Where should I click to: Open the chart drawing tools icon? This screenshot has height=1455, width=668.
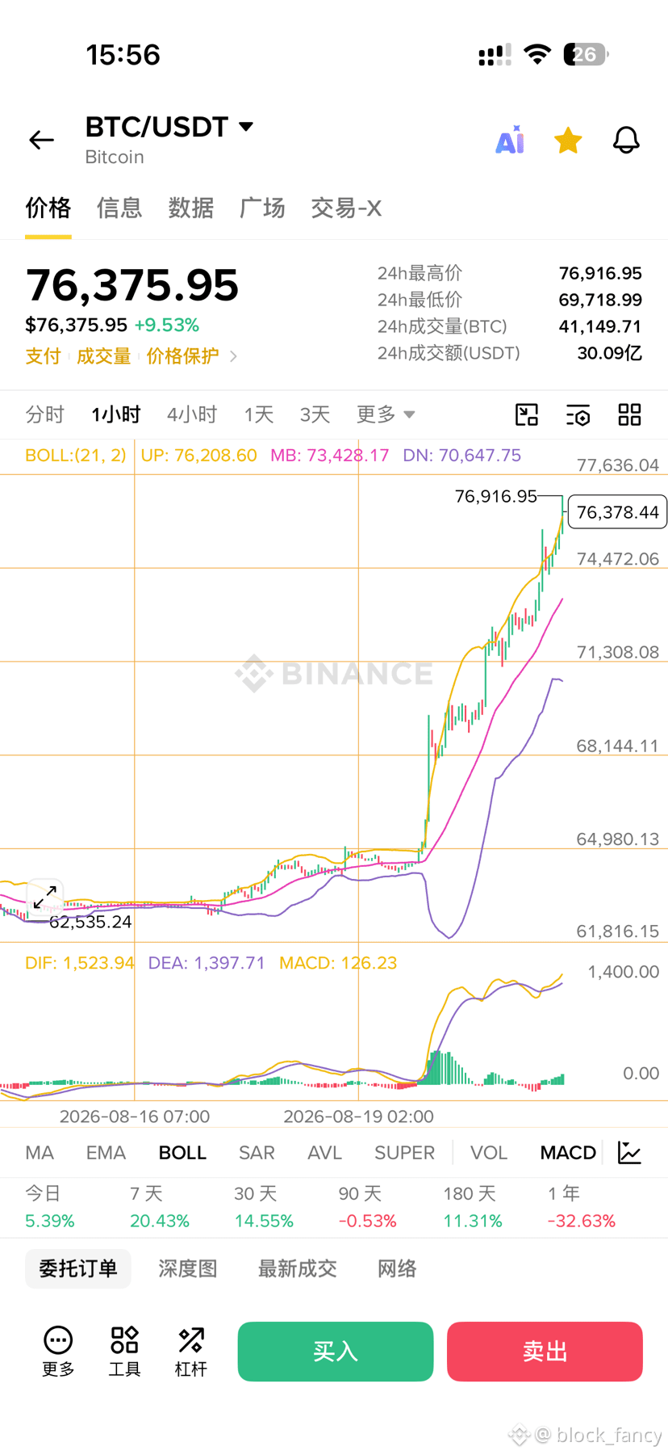coord(527,414)
